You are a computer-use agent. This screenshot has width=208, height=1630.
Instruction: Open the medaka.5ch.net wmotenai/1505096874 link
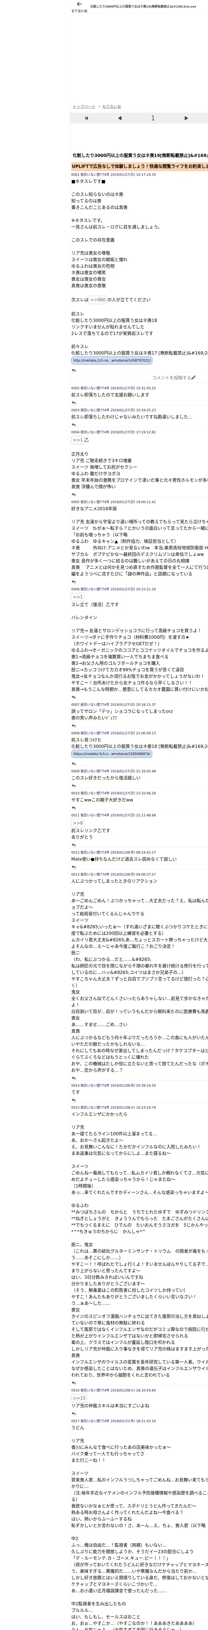pos(112,754)
